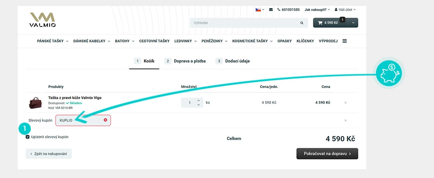Click the phone number 601001585
434x178 pixels.
tap(291, 10)
